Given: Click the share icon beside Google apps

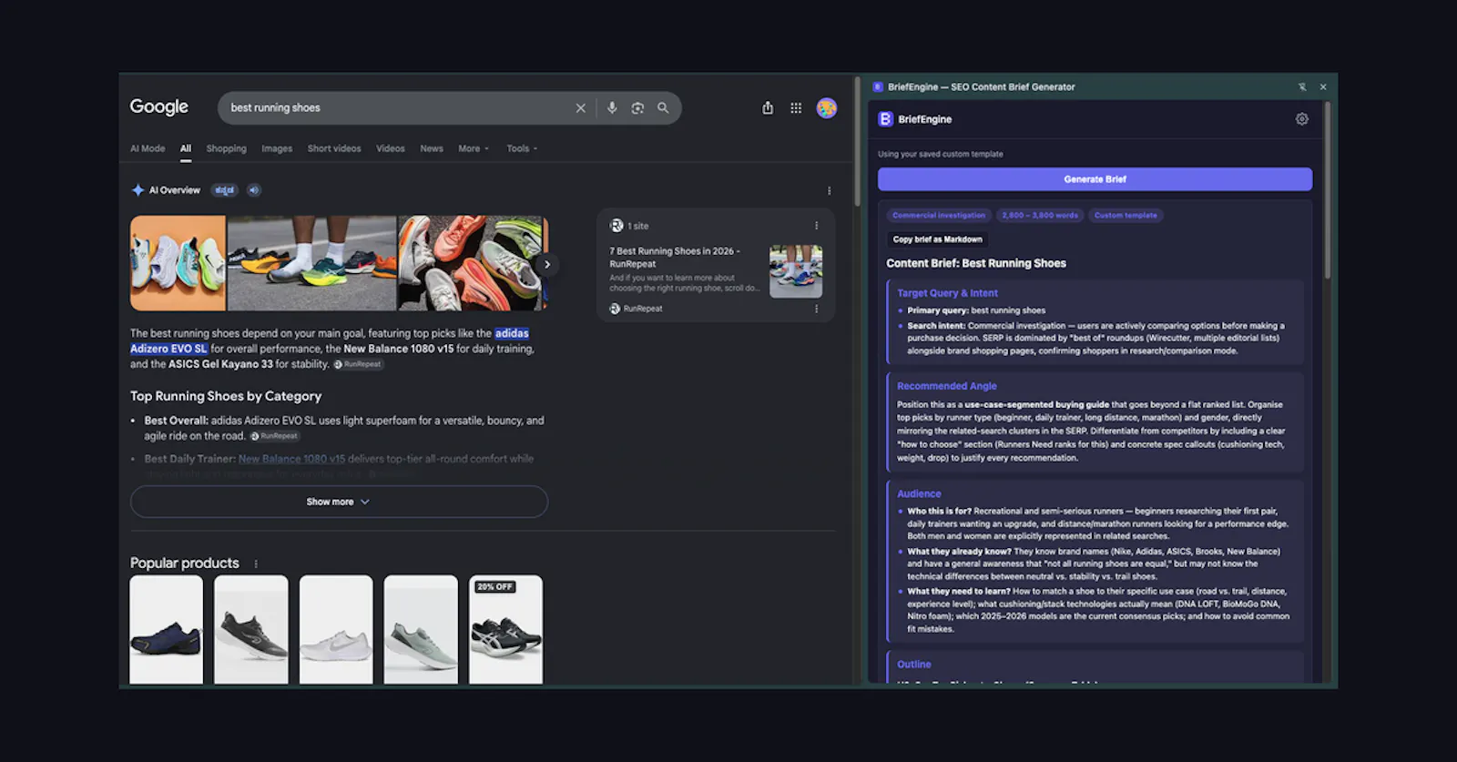Looking at the screenshot, I should (768, 107).
